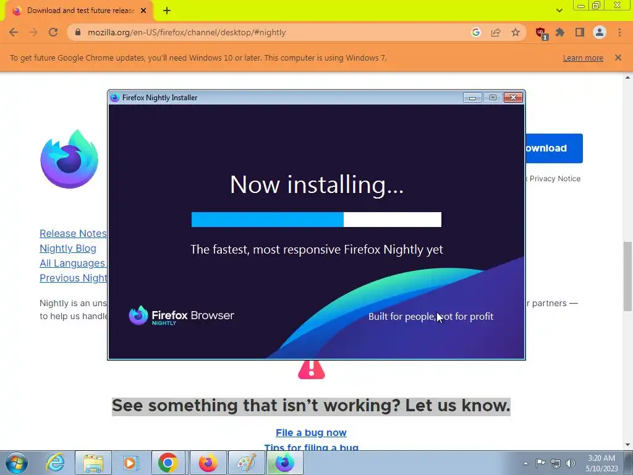
Task: Bookmark this page with the star
Action: [x=516, y=32]
